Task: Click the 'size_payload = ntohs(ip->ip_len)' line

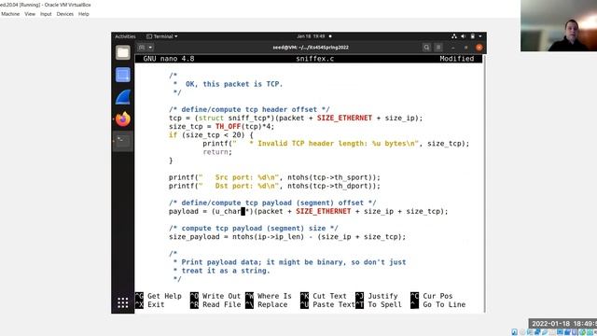Action: coord(287,236)
